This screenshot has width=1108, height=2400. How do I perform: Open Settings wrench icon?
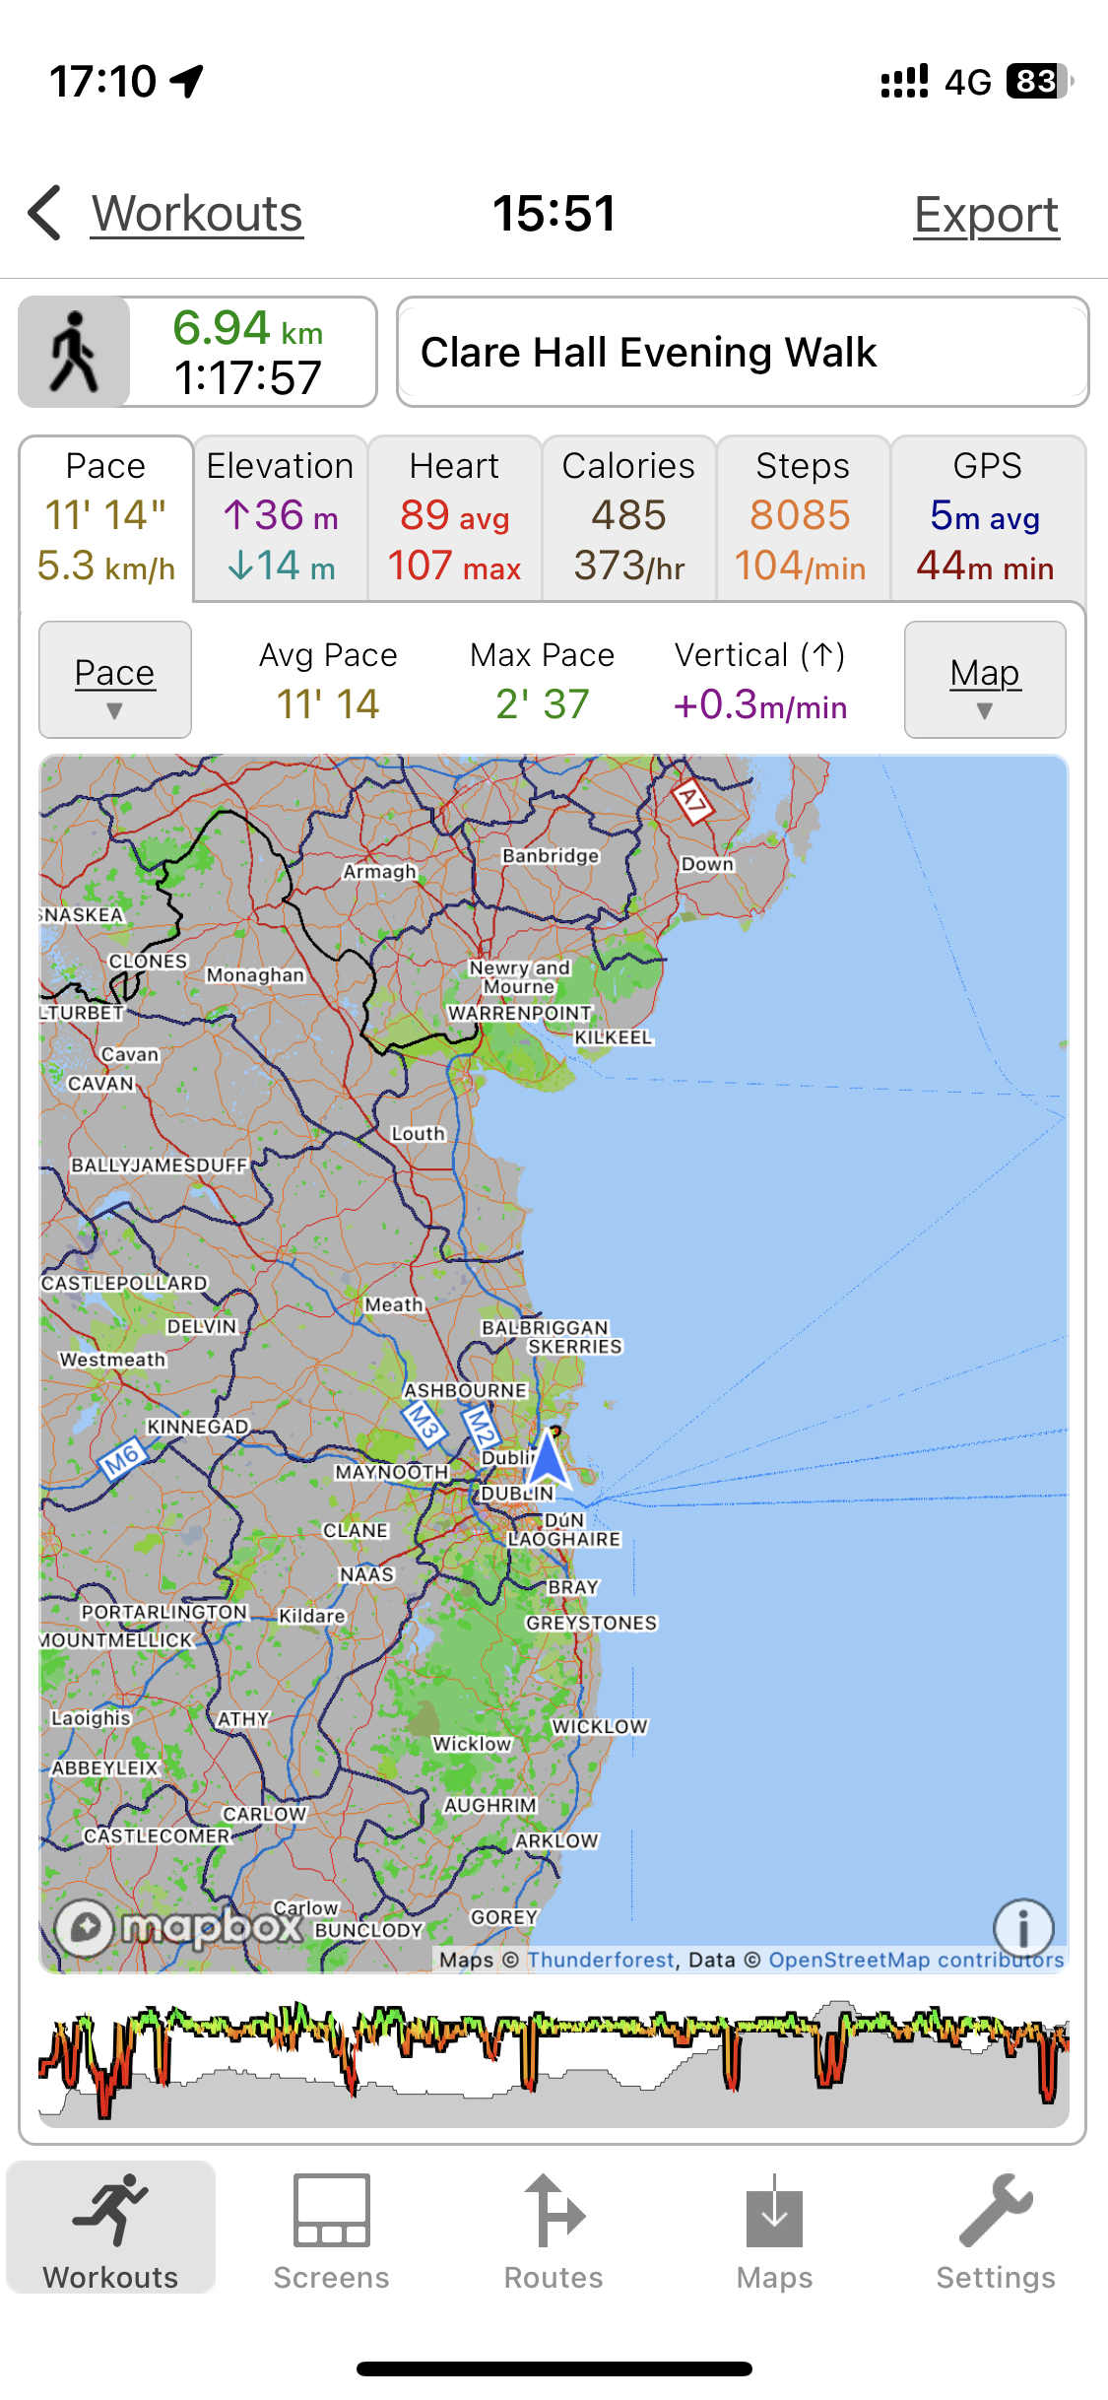coord(995,2211)
